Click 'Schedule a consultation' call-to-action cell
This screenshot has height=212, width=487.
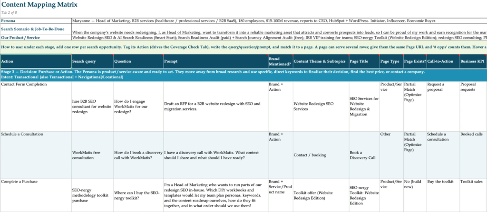coord(443,155)
